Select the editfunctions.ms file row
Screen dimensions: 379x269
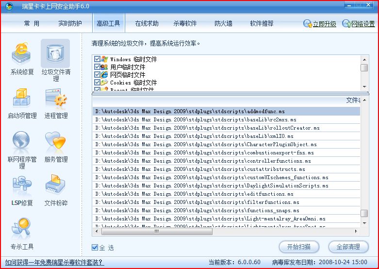[x=227, y=194]
